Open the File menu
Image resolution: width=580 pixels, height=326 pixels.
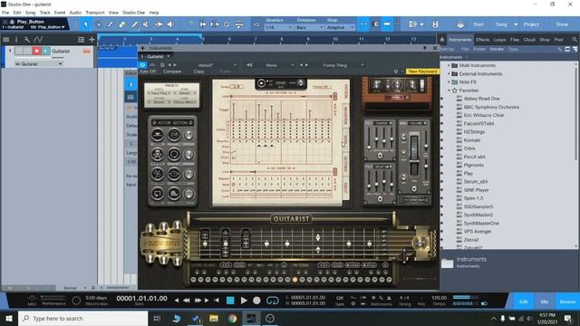point(5,13)
